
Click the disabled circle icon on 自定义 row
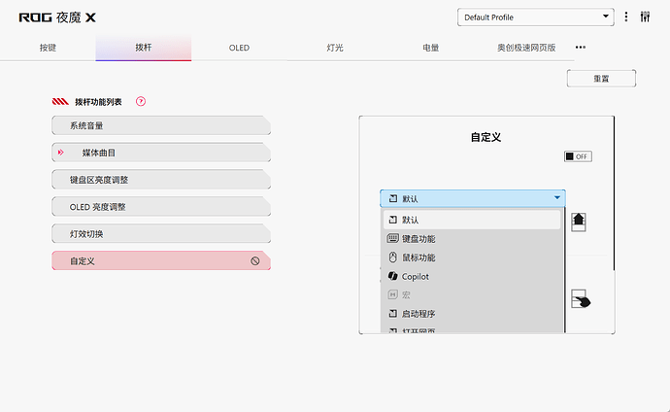pos(254,261)
